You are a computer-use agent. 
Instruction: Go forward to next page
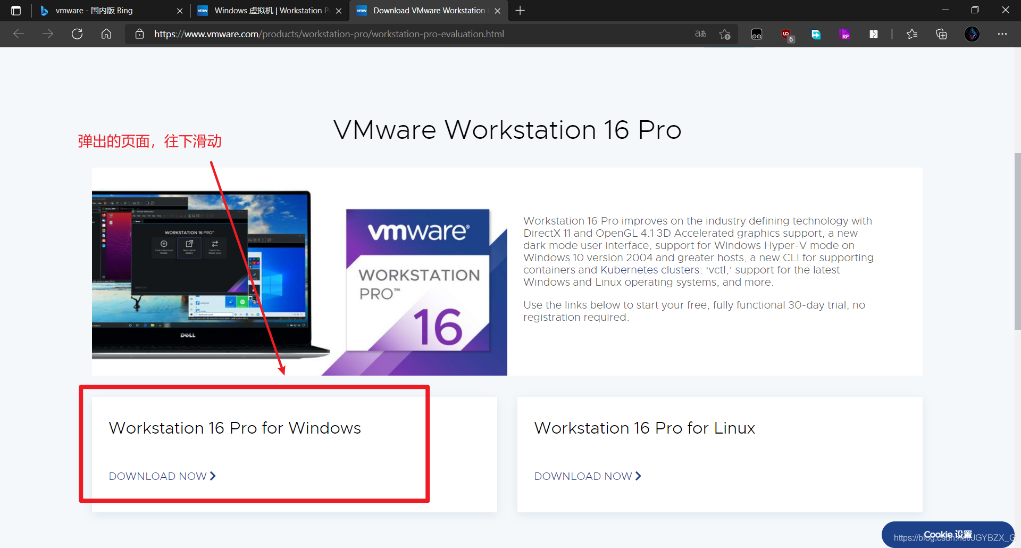click(48, 34)
